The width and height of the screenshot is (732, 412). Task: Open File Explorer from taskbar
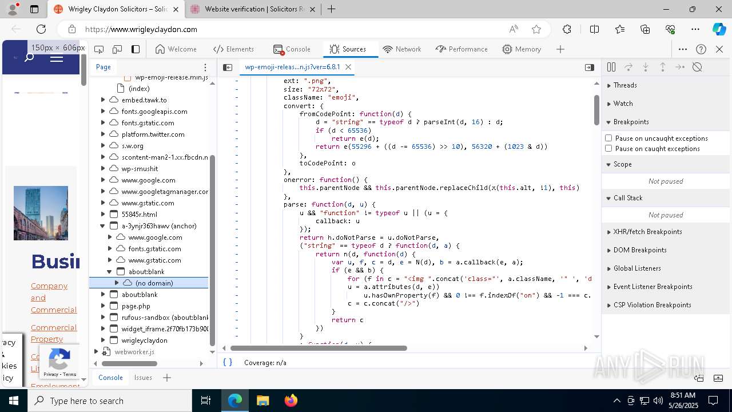pos(262,401)
